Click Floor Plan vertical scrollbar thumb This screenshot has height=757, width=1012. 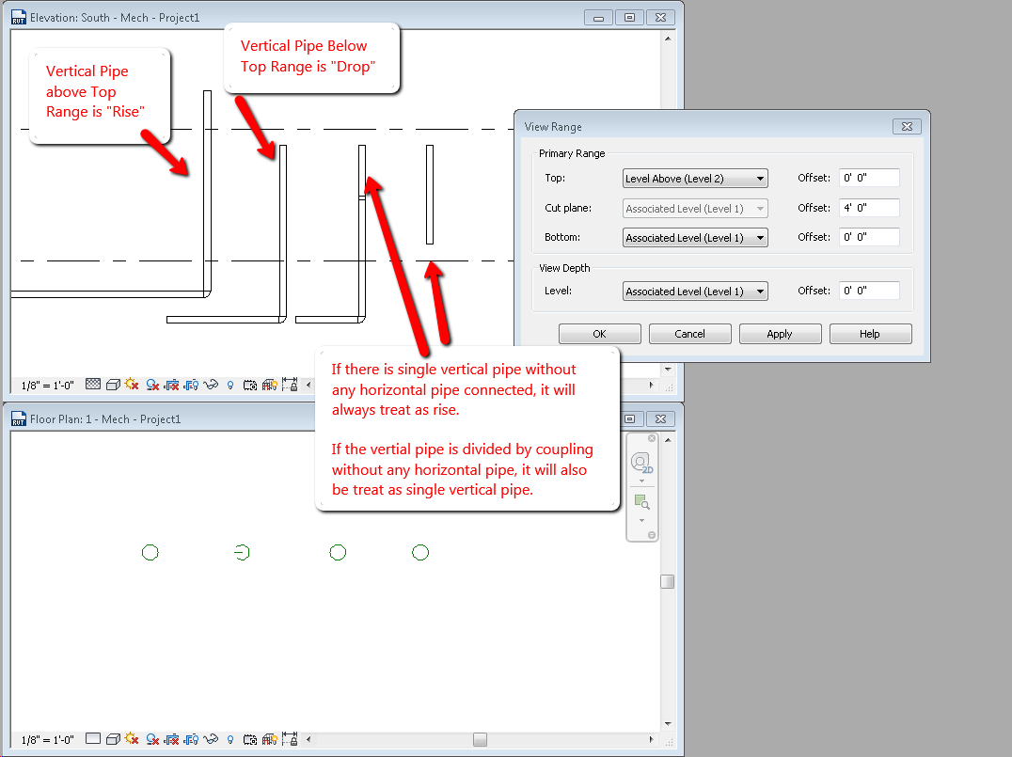(x=668, y=581)
